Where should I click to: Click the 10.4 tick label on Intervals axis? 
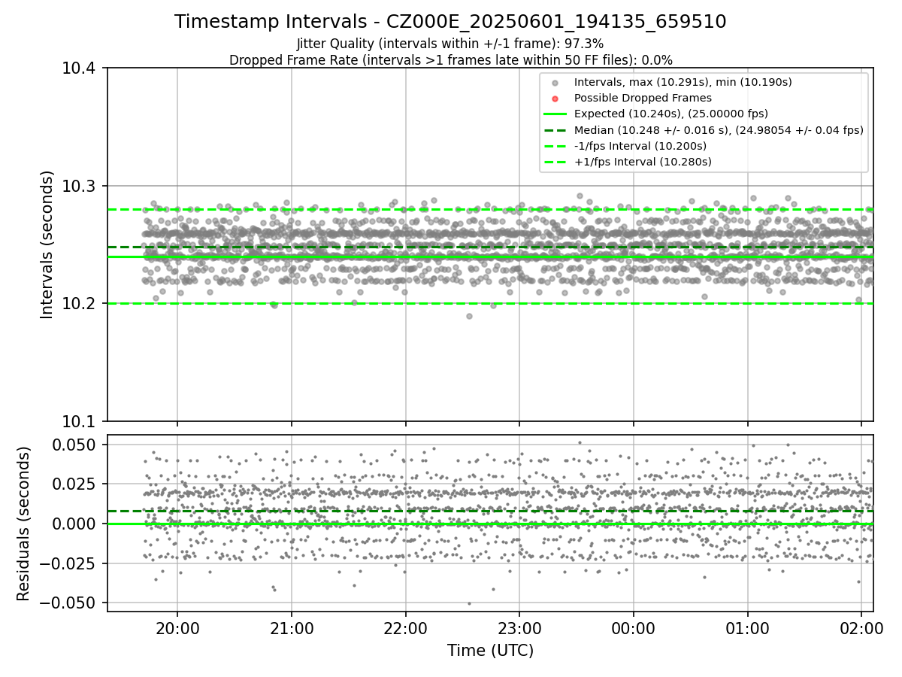click(x=78, y=68)
